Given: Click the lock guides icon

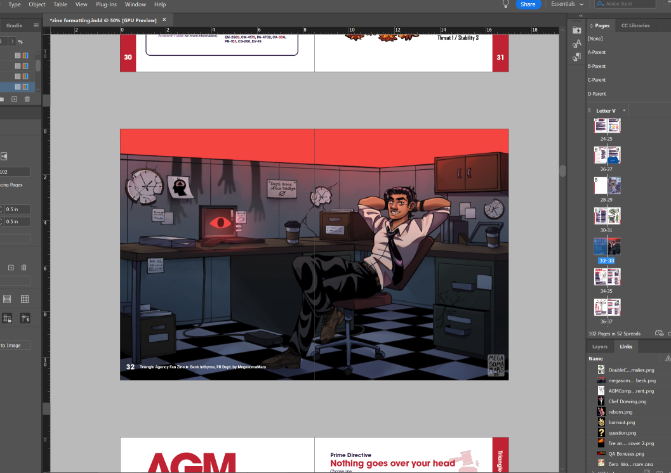Looking at the screenshot, I should point(7,318).
